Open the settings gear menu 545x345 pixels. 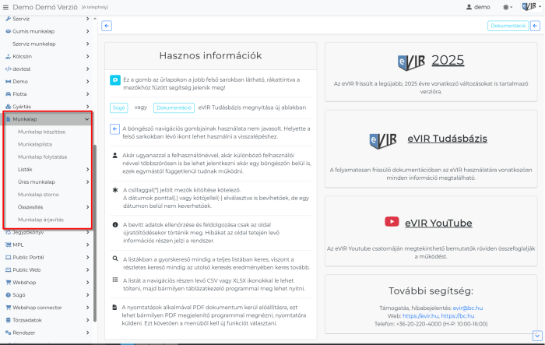[x=508, y=6]
